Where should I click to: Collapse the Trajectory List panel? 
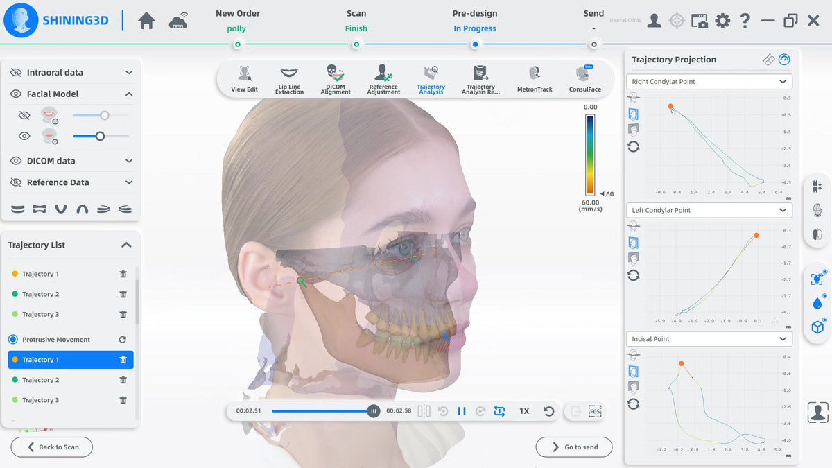click(126, 245)
